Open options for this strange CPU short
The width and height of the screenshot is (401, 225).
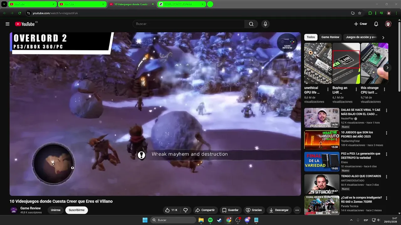point(384,89)
